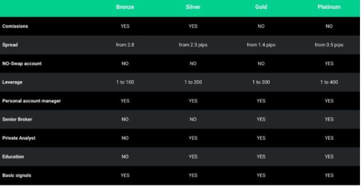Image resolution: width=361 pixels, height=186 pixels.
Task: Click the Senior Broker row label
Action: point(17,119)
